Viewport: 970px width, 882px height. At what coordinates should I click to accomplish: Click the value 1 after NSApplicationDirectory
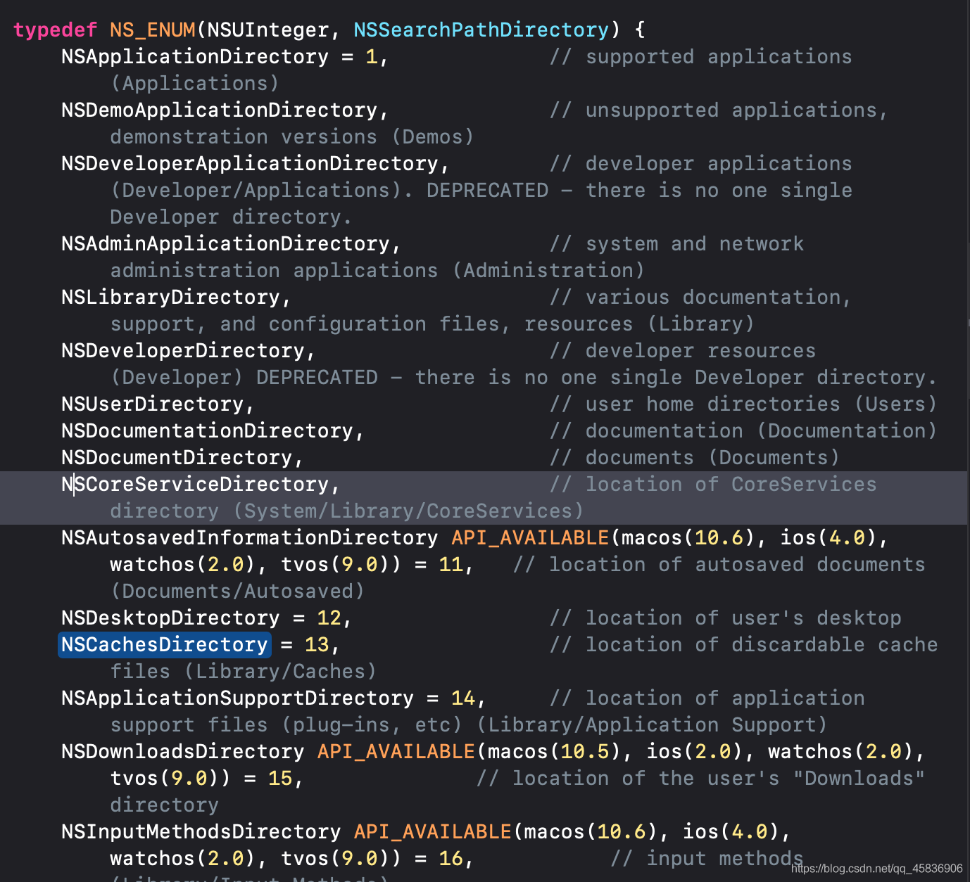[x=372, y=57]
